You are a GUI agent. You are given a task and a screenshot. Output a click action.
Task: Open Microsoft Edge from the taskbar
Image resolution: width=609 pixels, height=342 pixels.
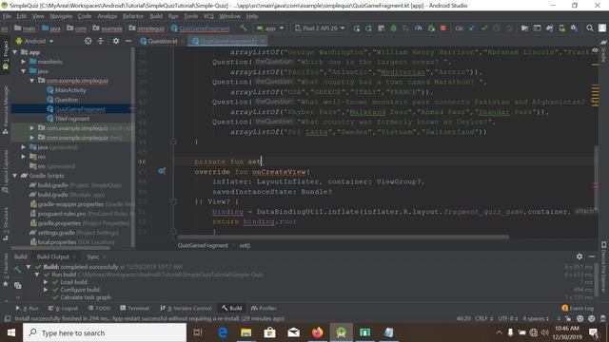coord(223,332)
